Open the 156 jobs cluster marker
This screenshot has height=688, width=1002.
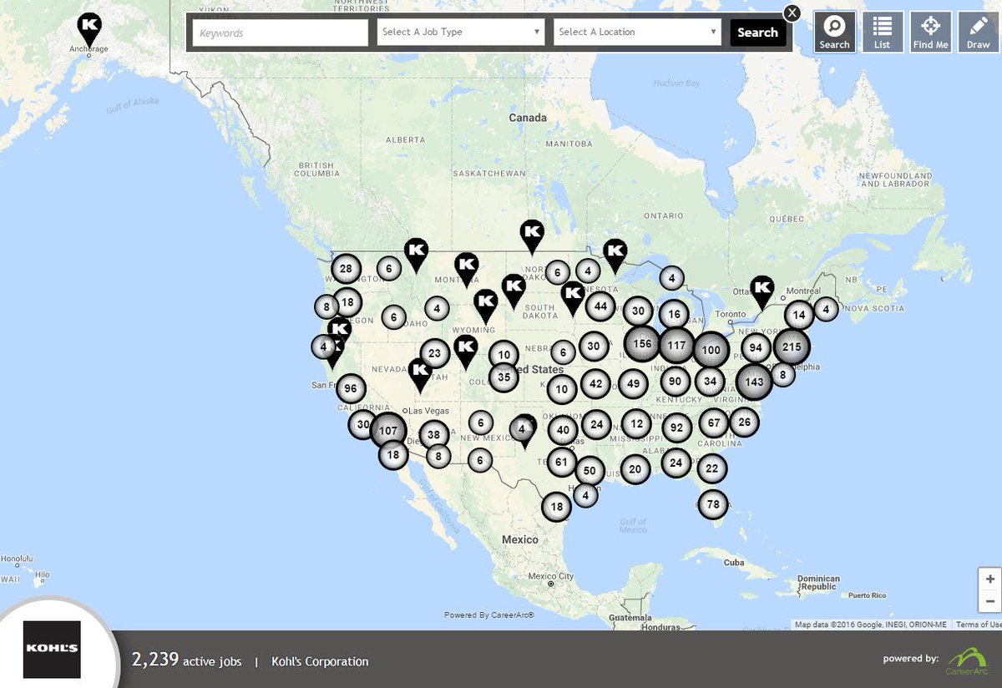point(642,344)
